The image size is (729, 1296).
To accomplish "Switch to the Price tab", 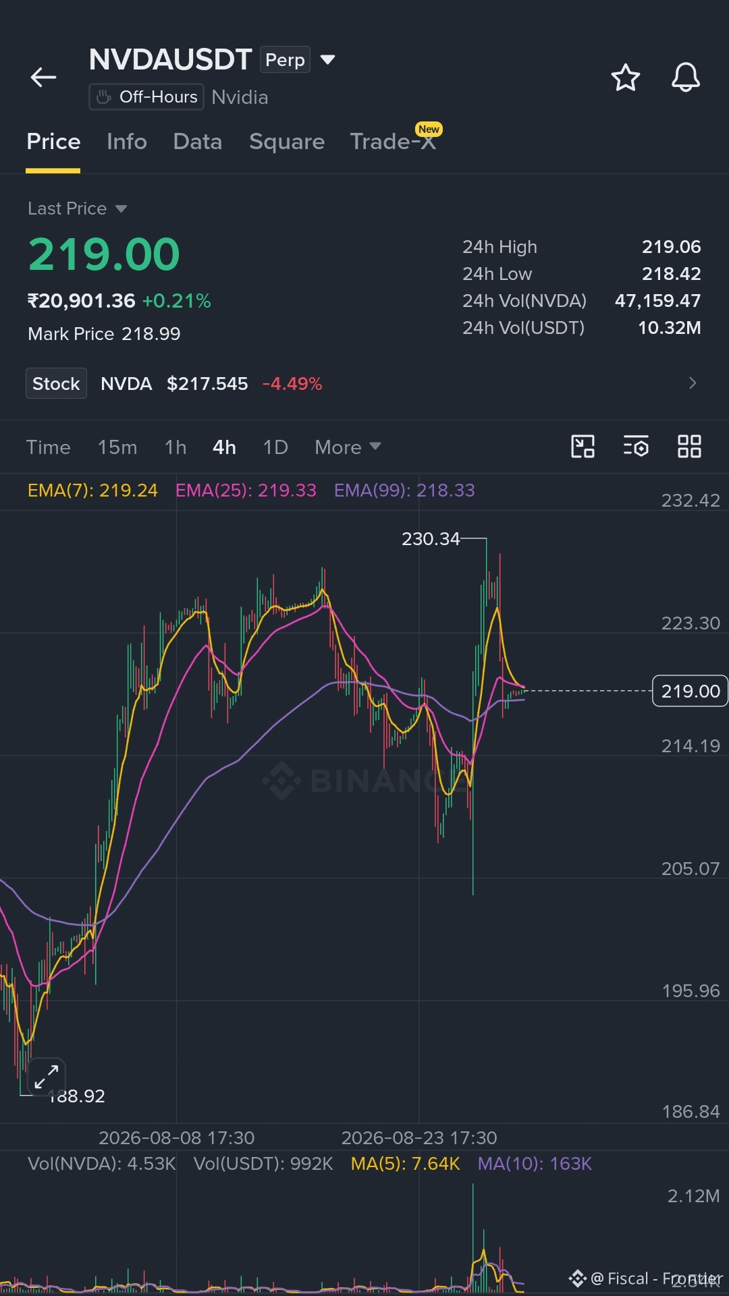I will pyautogui.click(x=53, y=142).
